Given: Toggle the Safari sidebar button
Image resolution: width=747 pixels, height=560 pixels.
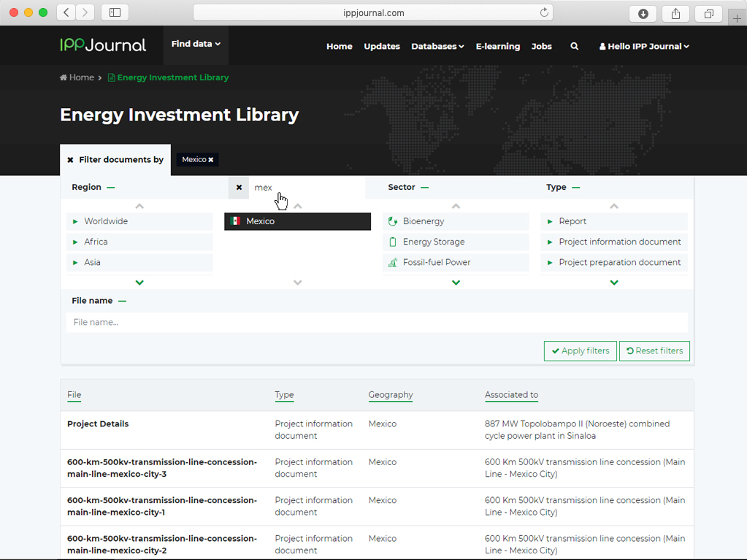Looking at the screenshot, I should [115, 12].
